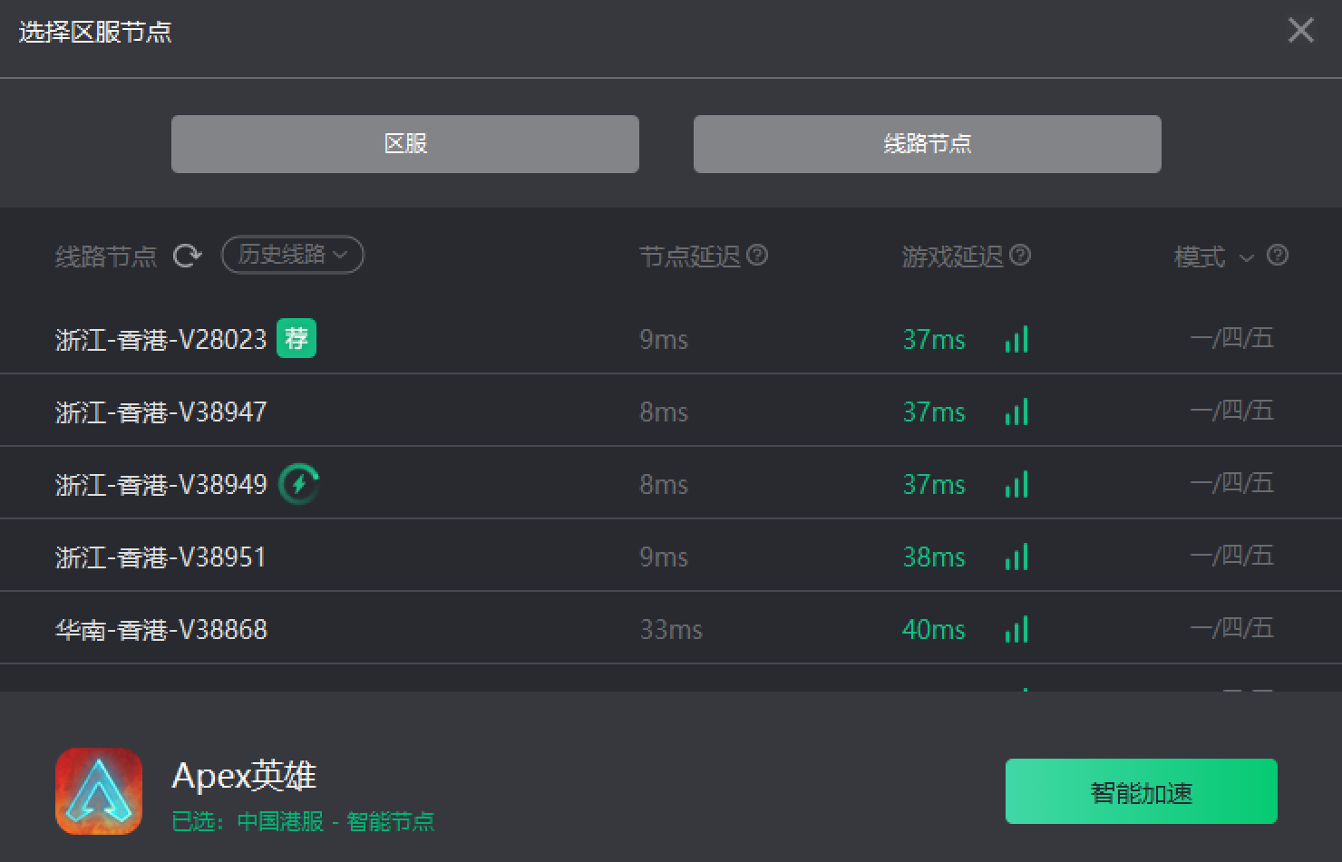
Task: Click the help icon beside 模式
Action: 1278,256
